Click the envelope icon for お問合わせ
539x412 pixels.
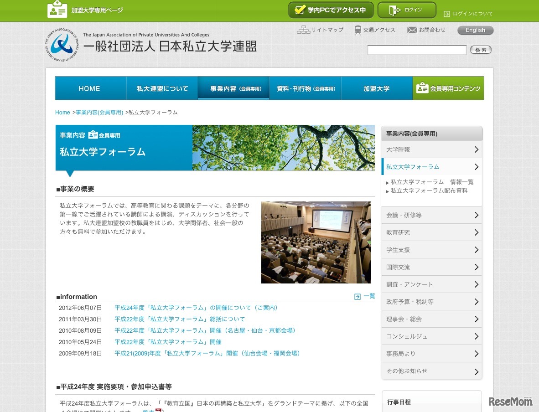pyautogui.click(x=412, y=30)
